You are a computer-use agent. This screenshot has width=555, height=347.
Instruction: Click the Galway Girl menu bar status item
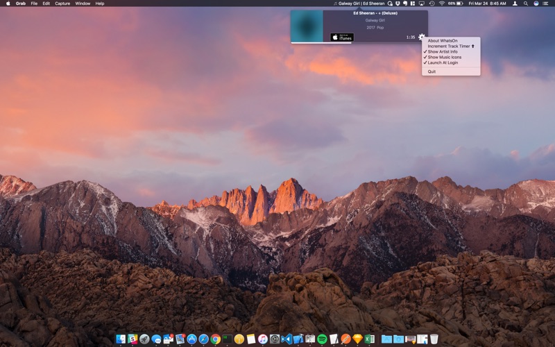click(359, 3)
